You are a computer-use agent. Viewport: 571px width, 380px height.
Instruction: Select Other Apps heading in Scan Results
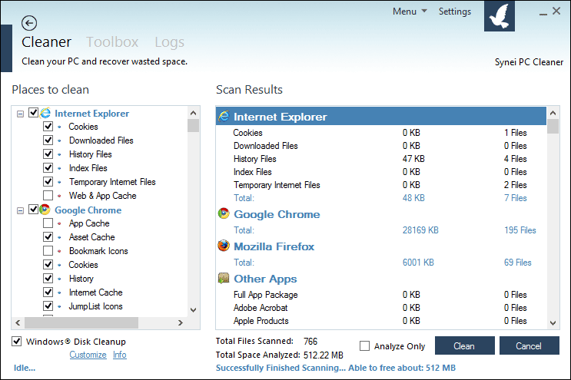click(265, 279)
